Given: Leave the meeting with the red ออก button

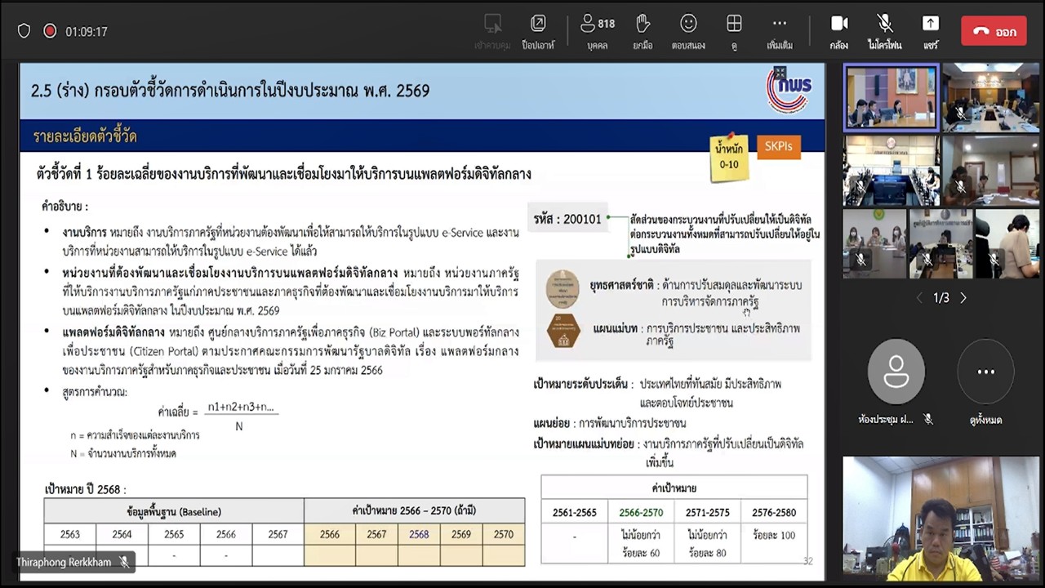Looking at the screenshot, I should 994,31.
